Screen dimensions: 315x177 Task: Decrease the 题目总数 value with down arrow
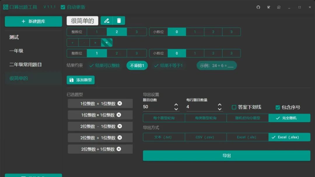point(176,109)
